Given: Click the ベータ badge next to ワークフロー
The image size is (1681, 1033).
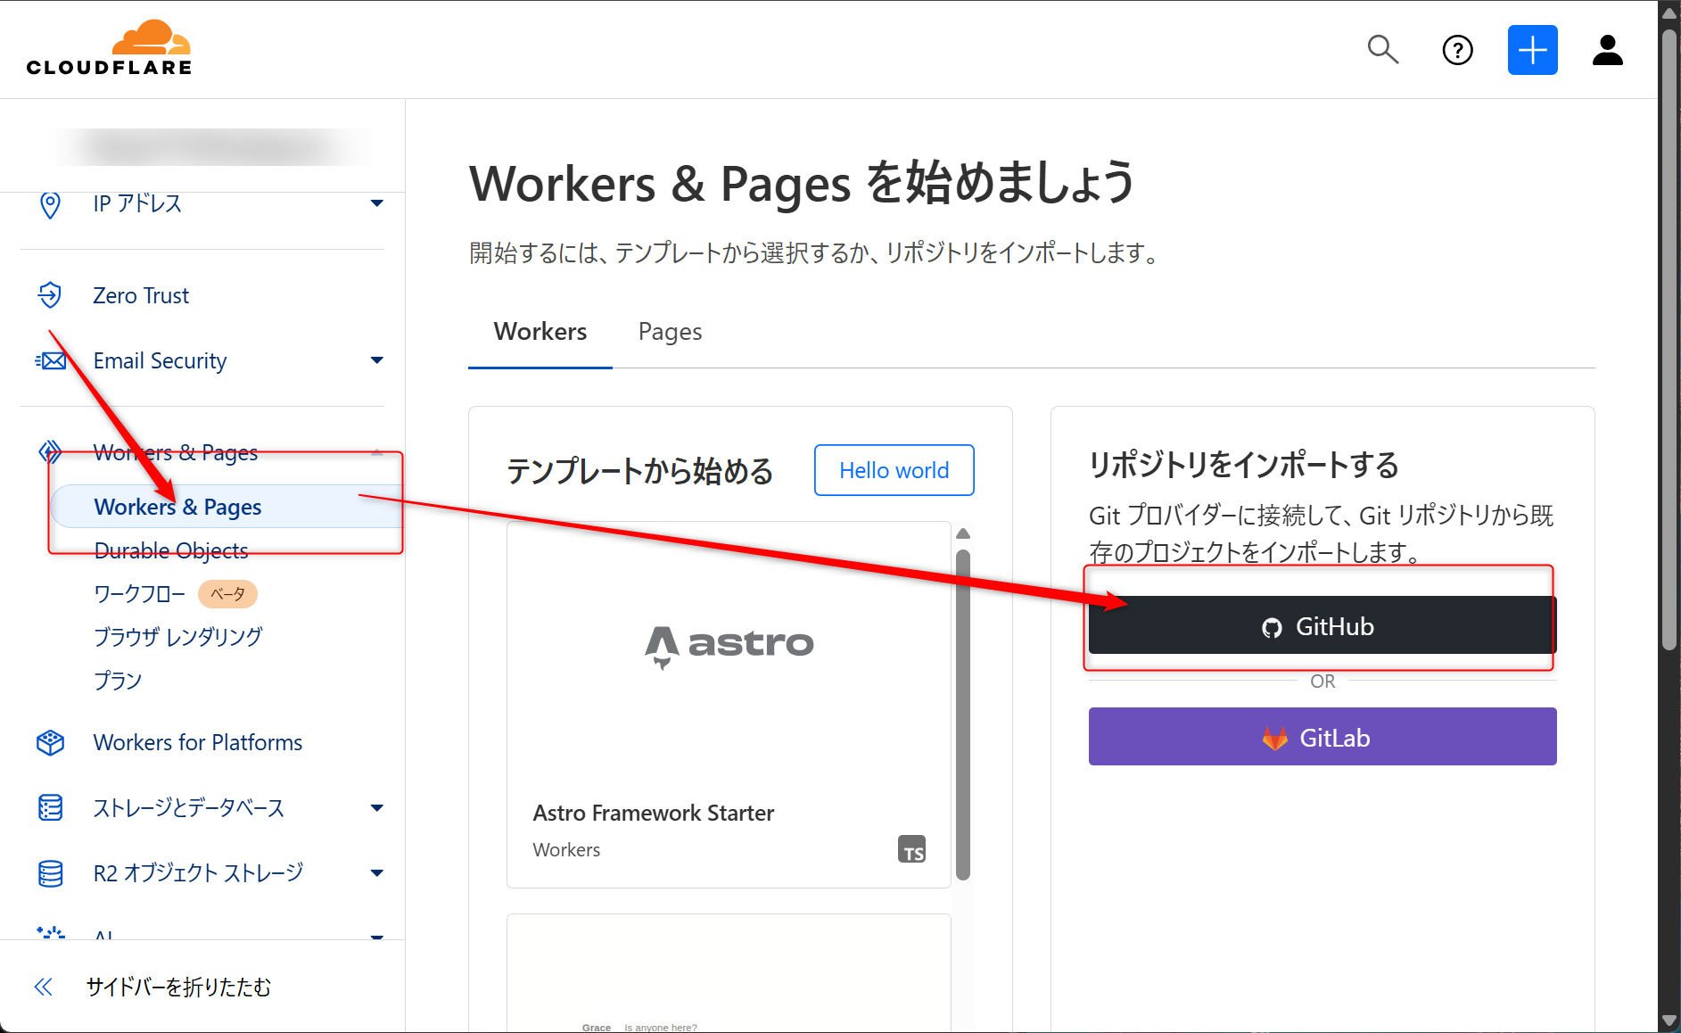Looking at the screenshot, I should coord(227,594).
